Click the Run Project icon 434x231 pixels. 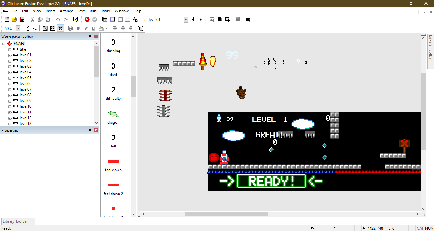click(x=212, y=19)
